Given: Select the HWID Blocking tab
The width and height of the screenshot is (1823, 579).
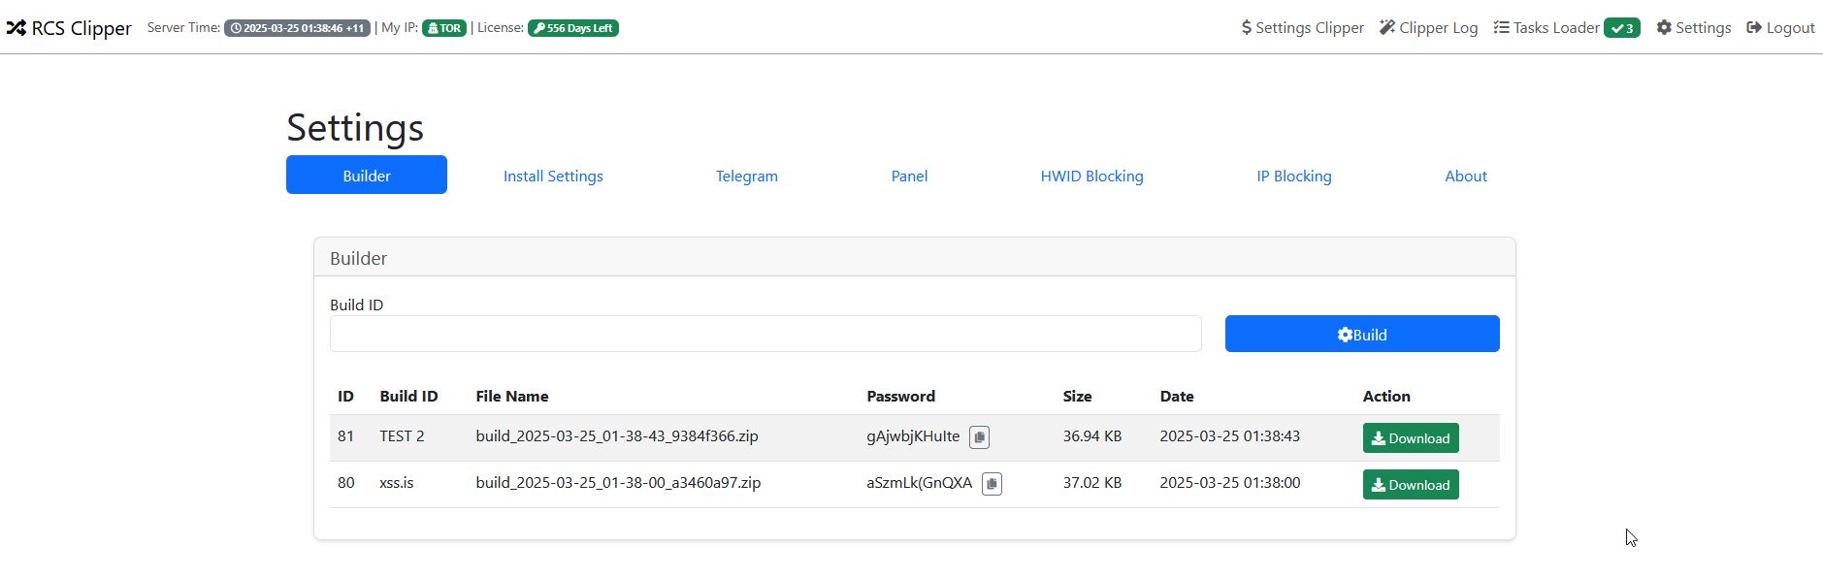Looking at the screenshot, I should click(1091, 176).
